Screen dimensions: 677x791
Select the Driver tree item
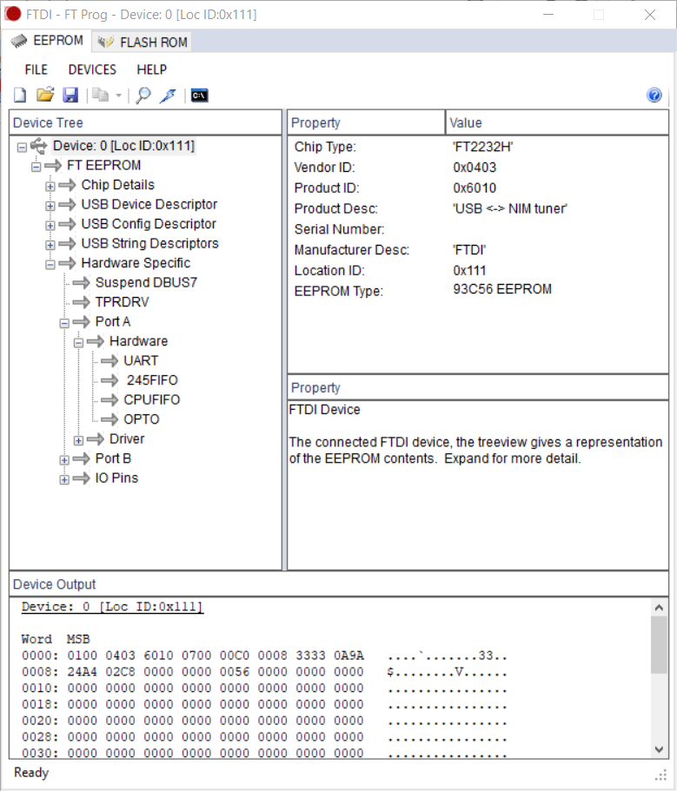(x=127, y=439)
